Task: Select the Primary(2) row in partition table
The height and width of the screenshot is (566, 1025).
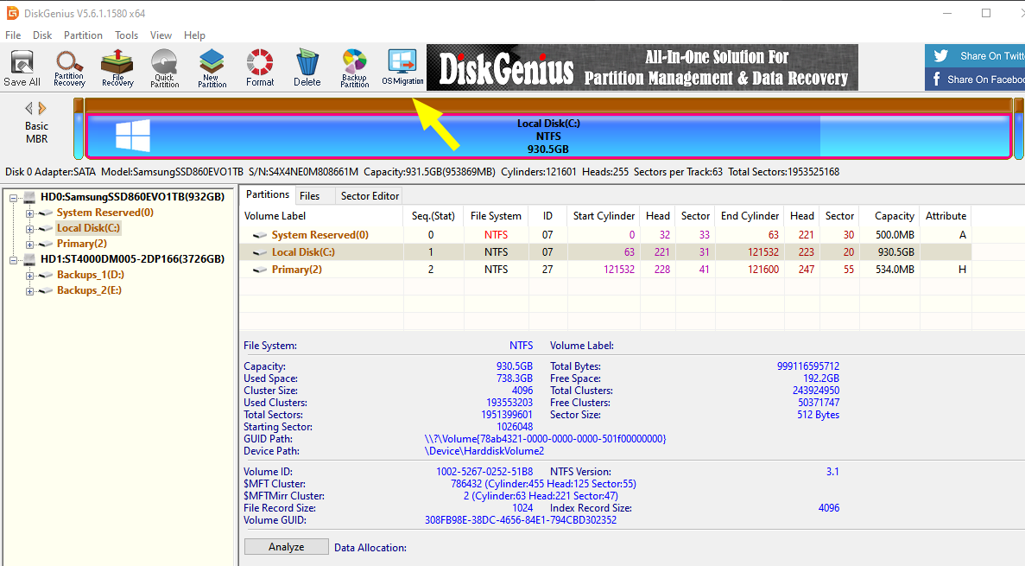Action: pyautogui.click(x=604, y=270)
